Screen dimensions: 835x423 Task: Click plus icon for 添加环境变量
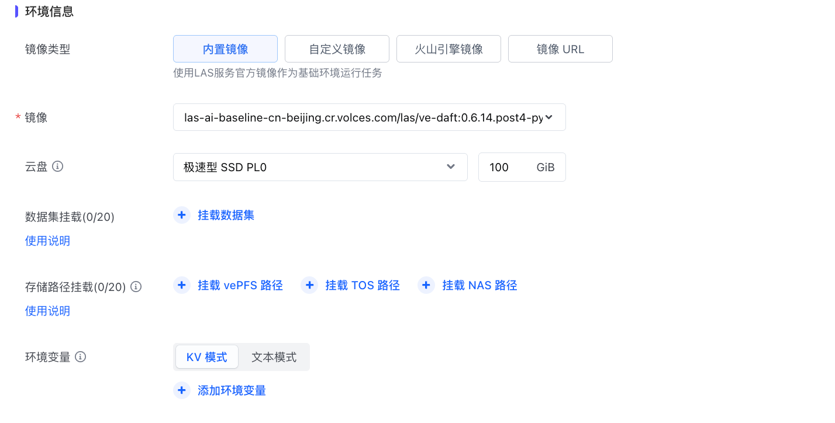pos(182,390)
